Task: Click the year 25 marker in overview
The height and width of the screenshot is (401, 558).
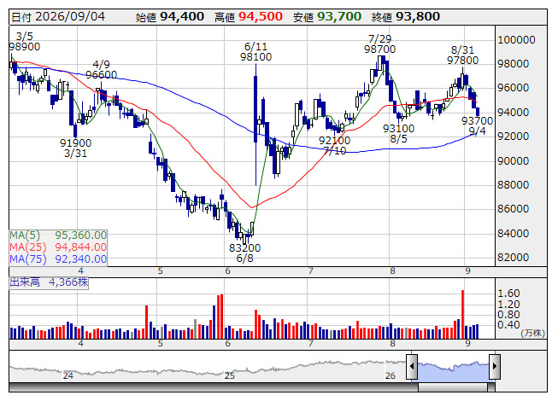Action: 230,375
